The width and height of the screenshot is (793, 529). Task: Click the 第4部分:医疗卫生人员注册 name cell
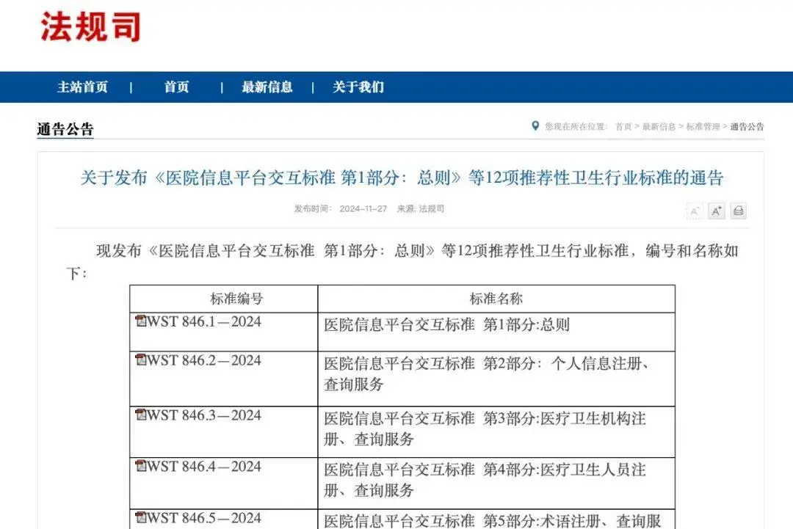496,483
